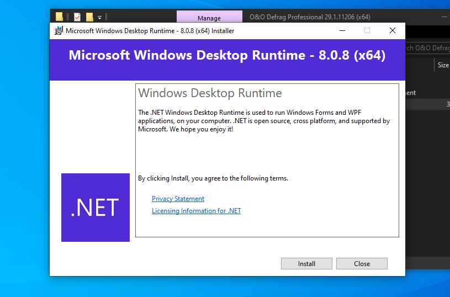Click the File Explorer folder icon

point(59,17)
